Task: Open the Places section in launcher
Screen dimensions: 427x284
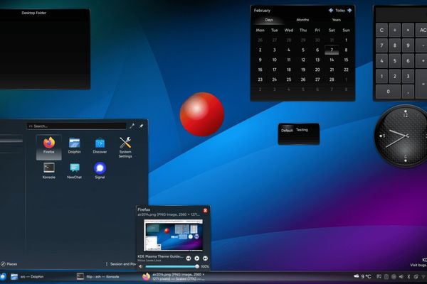Action: click(9, 264)
